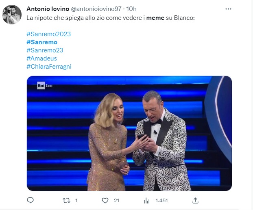253x210 pixels.
Task: Open tweet analytics bar chart icon
Action: coord(147,200)
